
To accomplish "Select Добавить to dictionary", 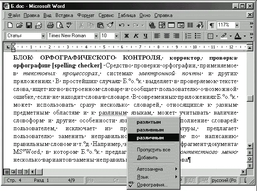I will click(154, 158).
